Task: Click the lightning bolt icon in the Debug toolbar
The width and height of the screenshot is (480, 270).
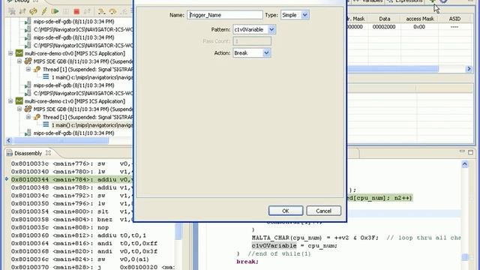Action: 44,12
